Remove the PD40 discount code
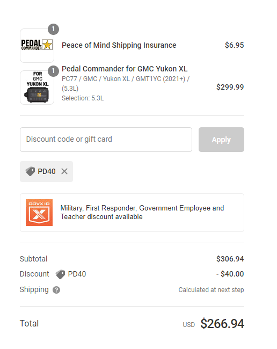This screenshot has width=277, height=349. click(x=64, y=171)
